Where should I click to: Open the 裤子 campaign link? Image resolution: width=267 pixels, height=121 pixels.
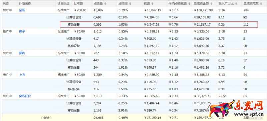pyautogui.click(x=22, y=31)
